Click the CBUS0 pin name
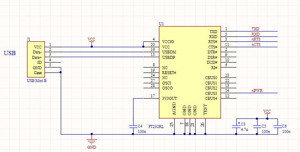The height and width of the screenshot is (152, 300). (211, 78)
